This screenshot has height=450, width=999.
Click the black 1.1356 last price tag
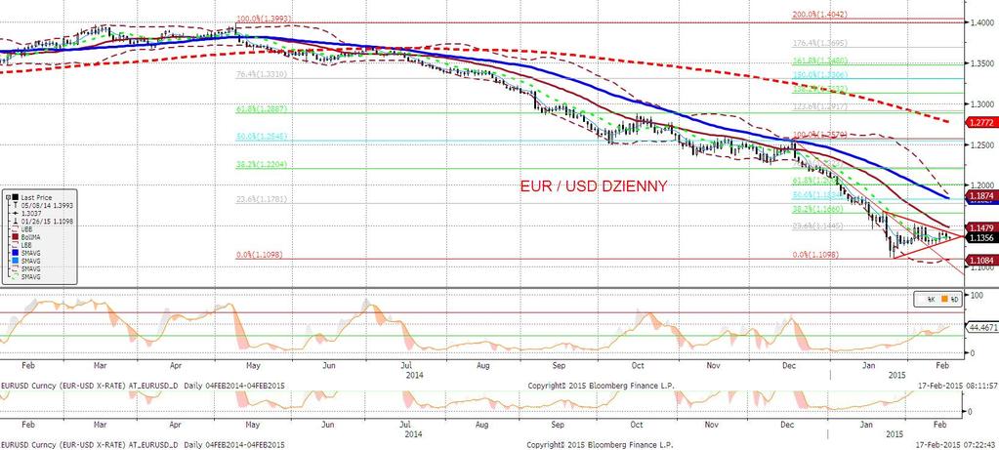[981, 237]
